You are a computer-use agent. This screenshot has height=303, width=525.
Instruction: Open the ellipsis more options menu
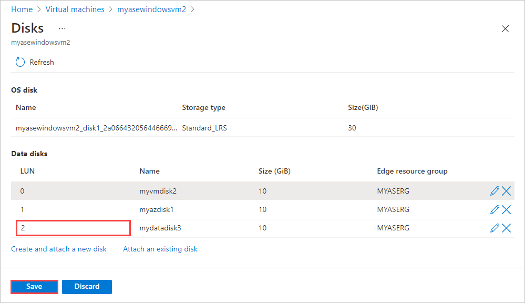[x=63, y=28]
